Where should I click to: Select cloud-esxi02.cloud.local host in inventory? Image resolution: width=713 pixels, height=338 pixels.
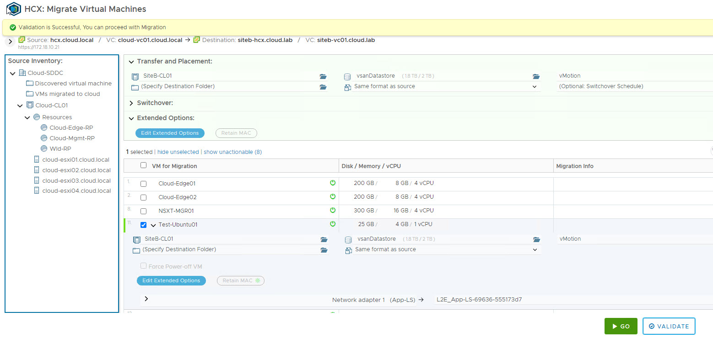click(x=76, y=170)
